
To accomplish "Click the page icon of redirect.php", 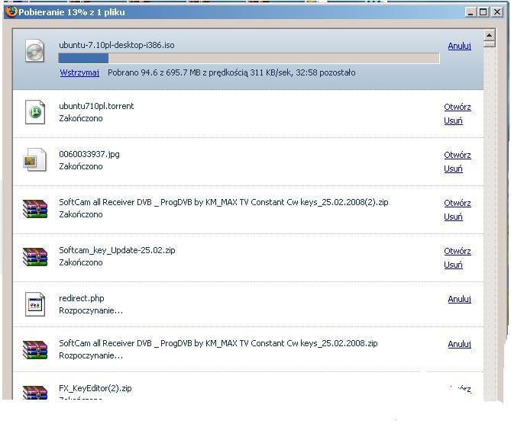I will pos(35,304).
